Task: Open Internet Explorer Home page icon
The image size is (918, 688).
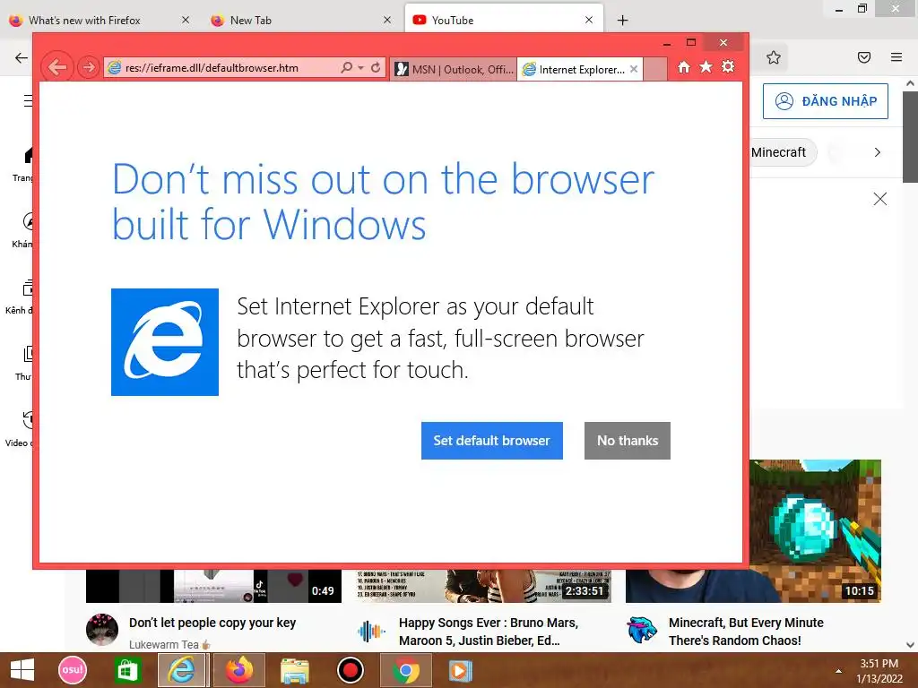Action: 684,66
